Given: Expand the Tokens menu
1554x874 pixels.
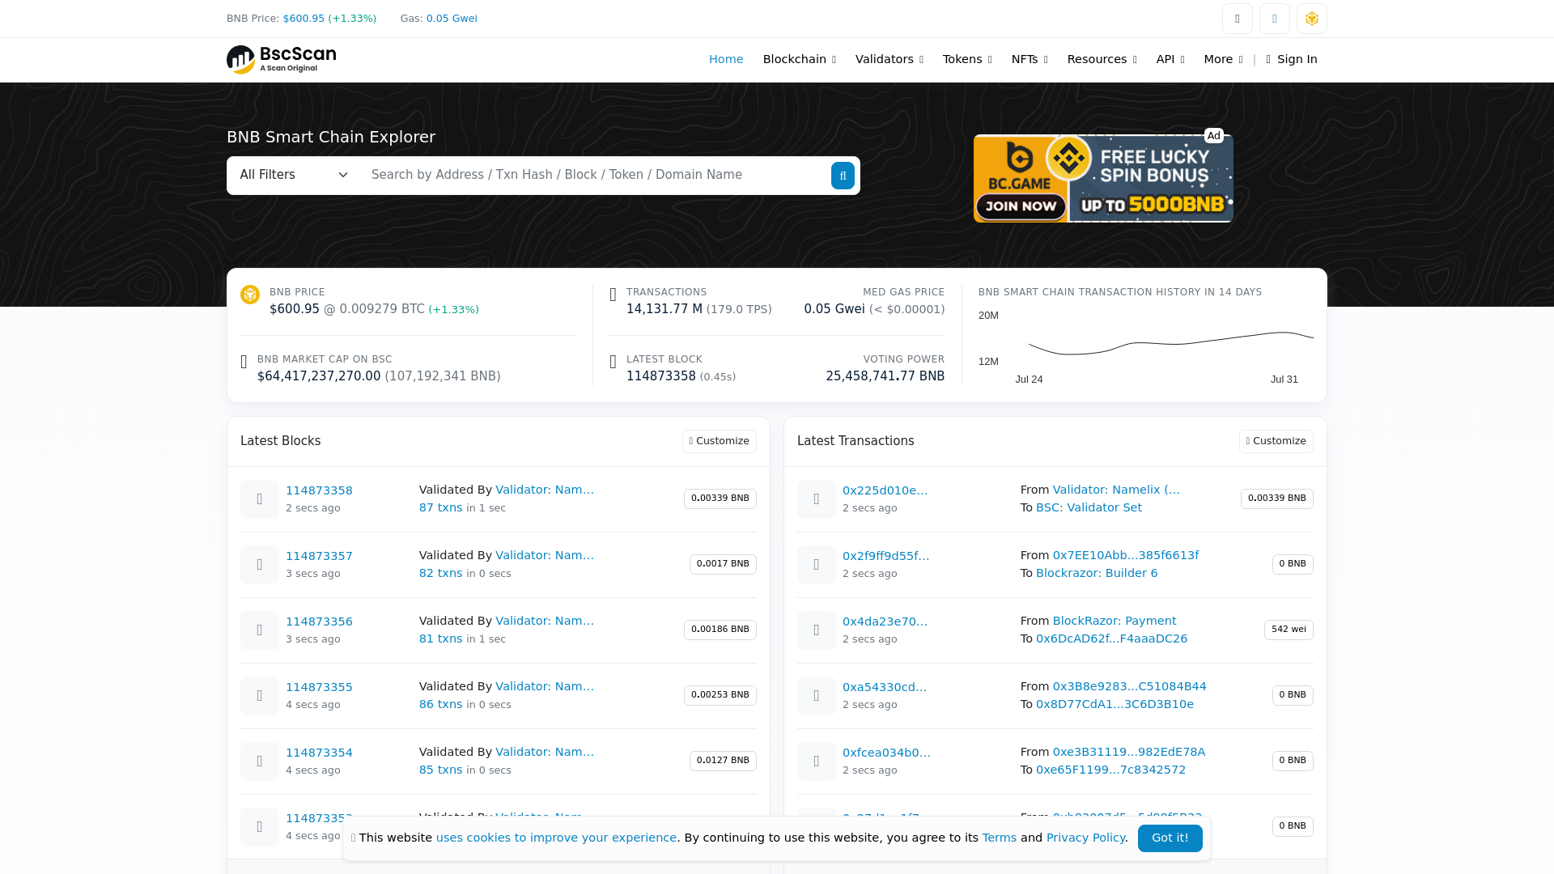Looking at the screenshot, I should tap(967, 59).
